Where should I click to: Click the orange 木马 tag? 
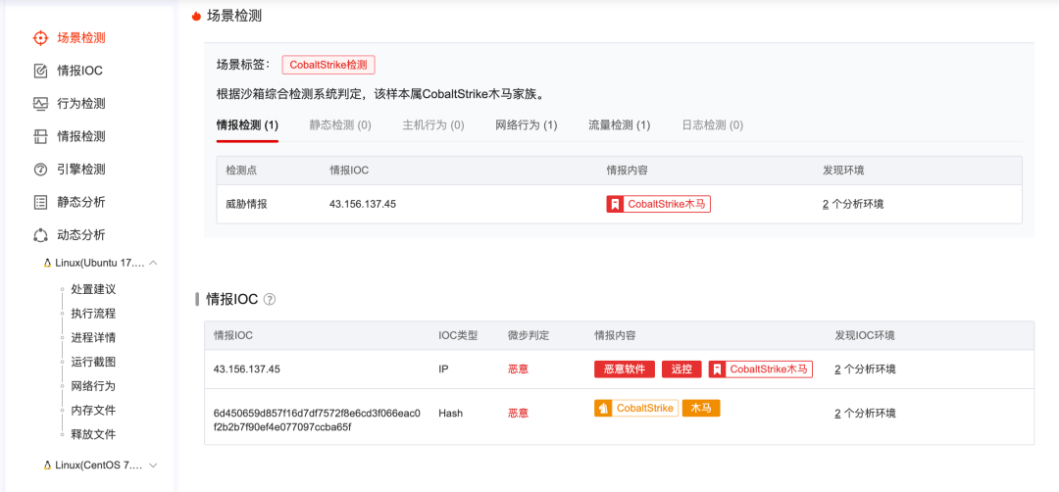pyautogui.click(x=701, y=409)
